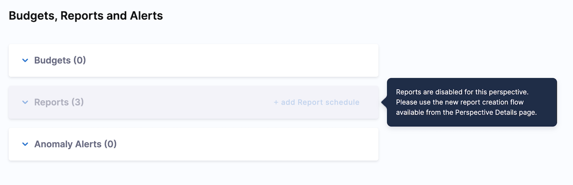Toggle the Reports section chevron arrow
The height and width of the screenshot is (185, 573).
[25, 102]
